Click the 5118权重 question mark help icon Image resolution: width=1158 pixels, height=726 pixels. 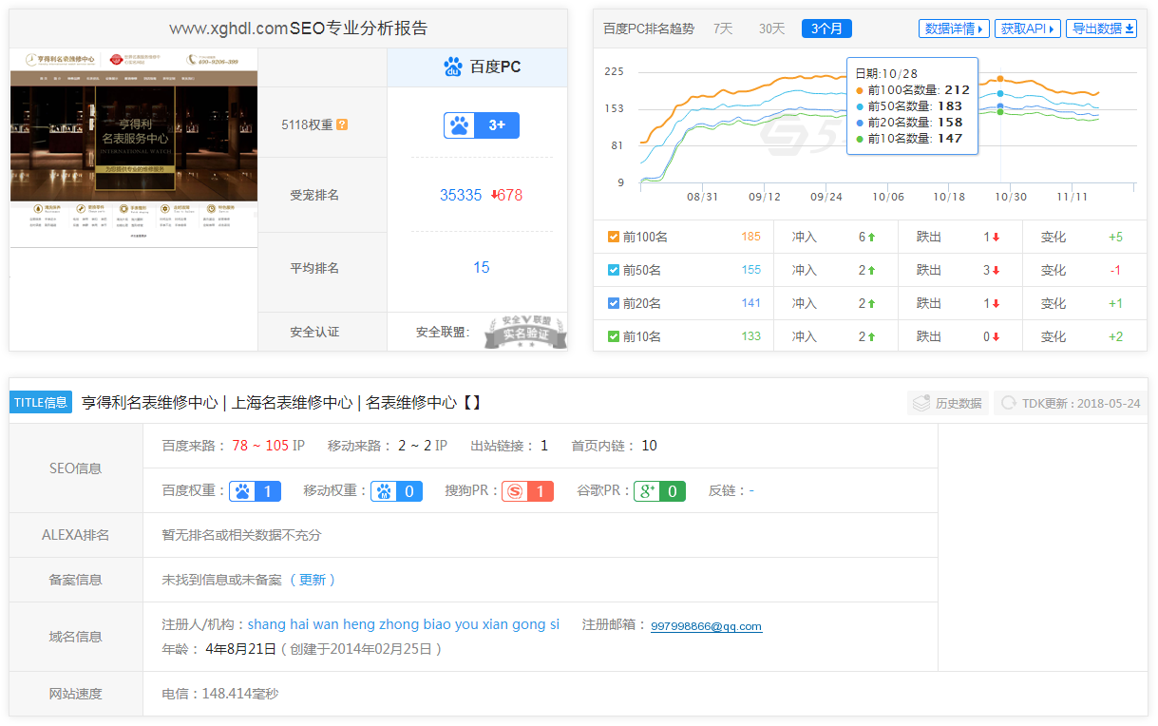tap(342, 124)
